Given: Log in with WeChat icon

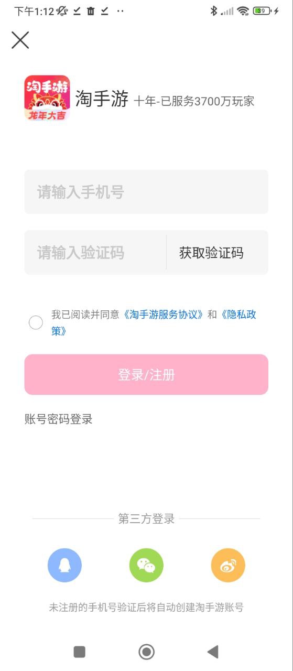Looking at the screenshot, I should pyautogui.click(x=146, y=565).
